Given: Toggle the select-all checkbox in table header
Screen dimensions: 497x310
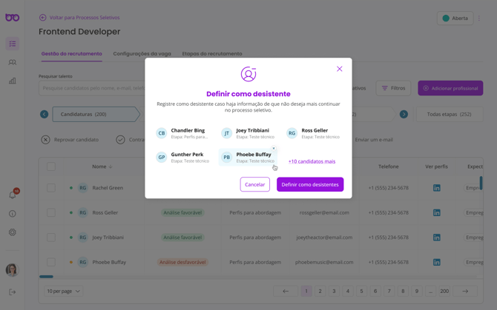Looking at the screenshot, I should coord(51,166).
